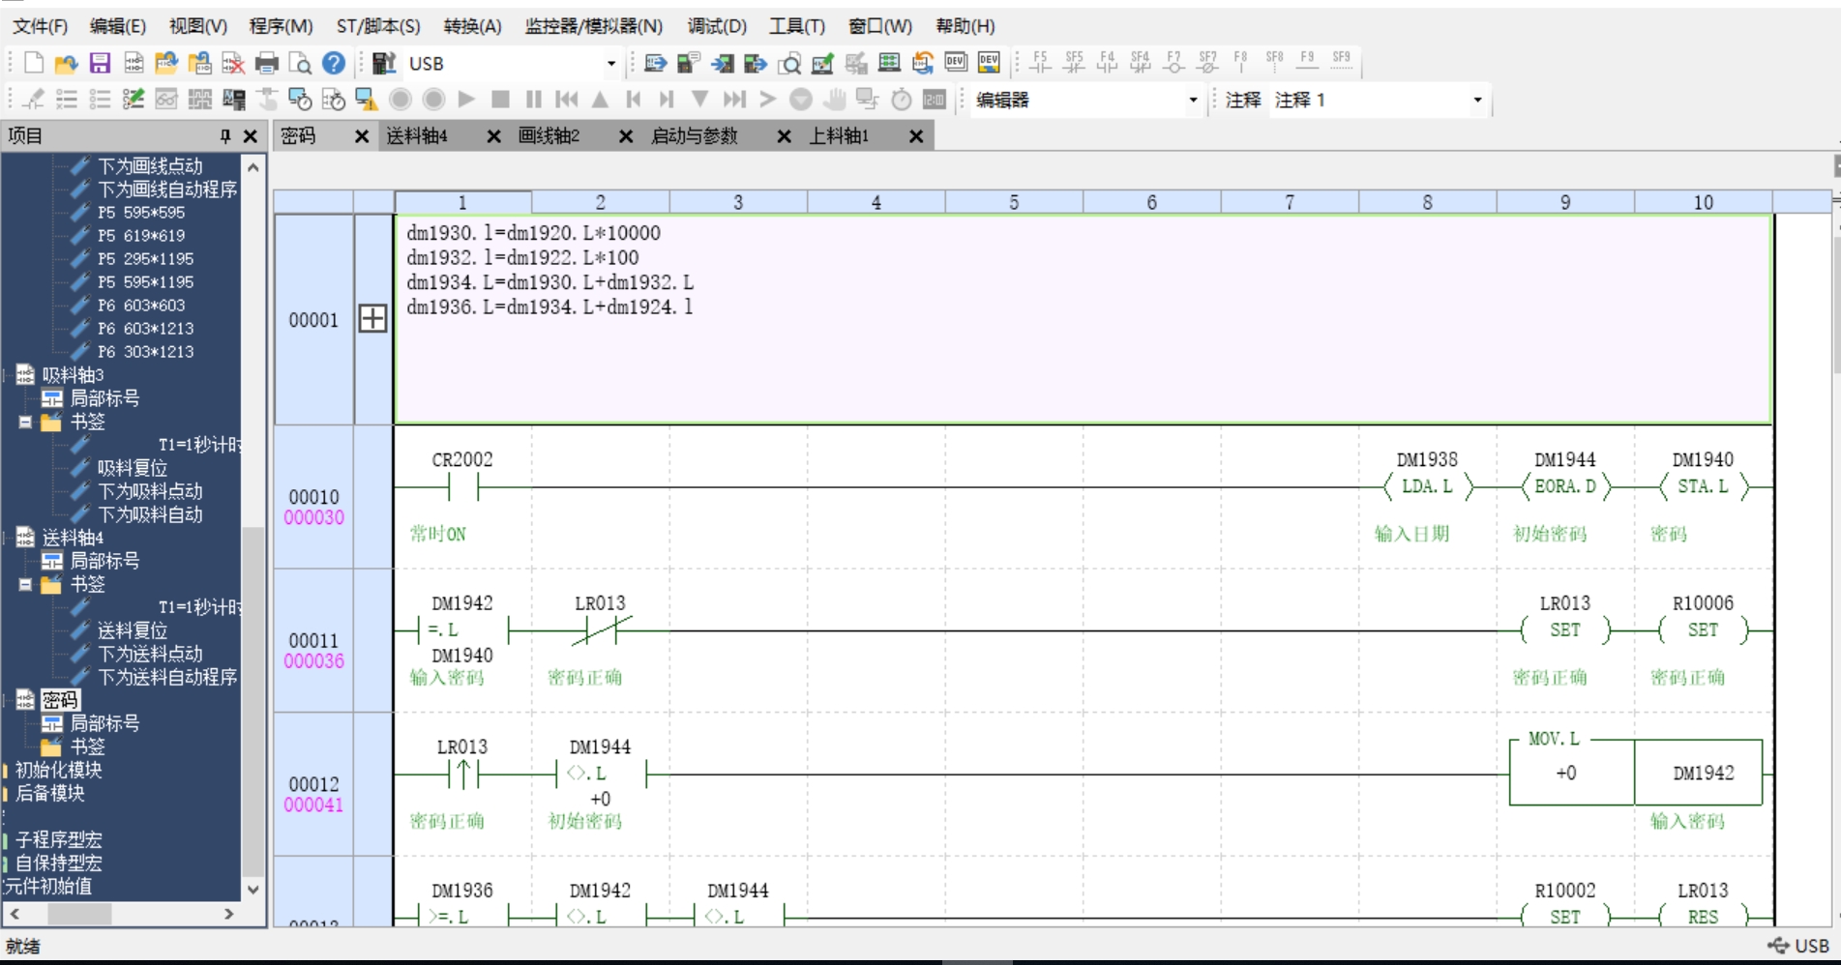Click the simulator stop square button
Image resolution: width=1841 pixels, height=965 pixels.
pos(500,100)
